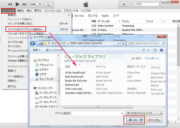Image resolution: width=180 pixels, height=128 pixels.
Task: Click the back arrow in the dialog
Action: (x=32, y=43)
